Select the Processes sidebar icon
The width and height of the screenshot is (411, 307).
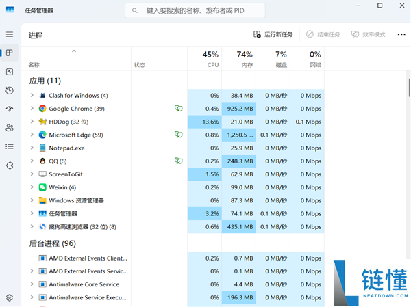click(x=10, y=53)
